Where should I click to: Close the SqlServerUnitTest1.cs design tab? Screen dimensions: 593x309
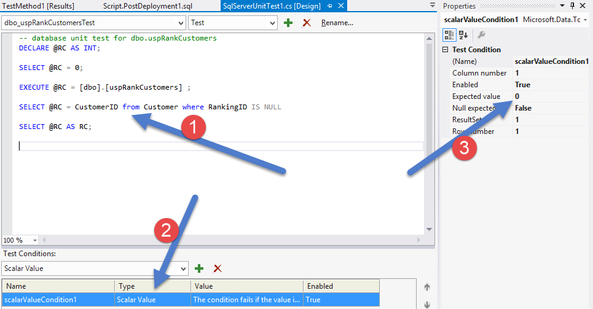[341, 6]
